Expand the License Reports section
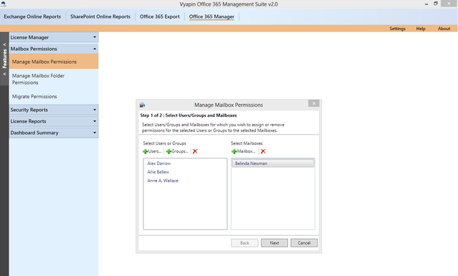Image resolution: width=458 pixels, height=276 pixels. point(54,121)
